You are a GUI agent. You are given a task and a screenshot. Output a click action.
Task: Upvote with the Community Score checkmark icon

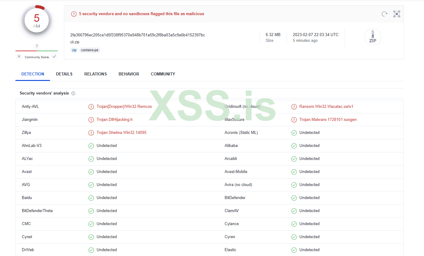(x=54, y=57)
